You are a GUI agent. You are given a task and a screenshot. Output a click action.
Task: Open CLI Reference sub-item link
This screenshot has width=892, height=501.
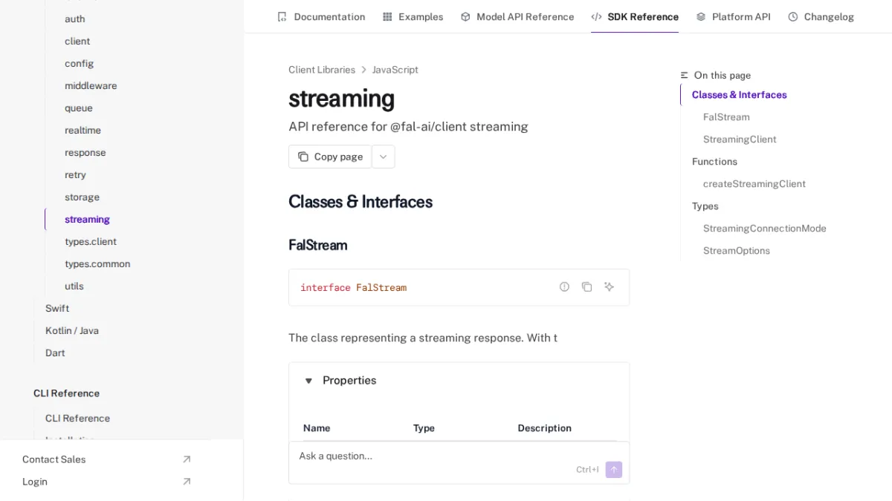coord(77,418)
